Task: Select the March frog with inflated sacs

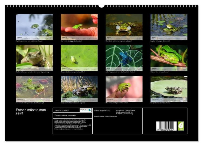Action: (x=124, y=27)
